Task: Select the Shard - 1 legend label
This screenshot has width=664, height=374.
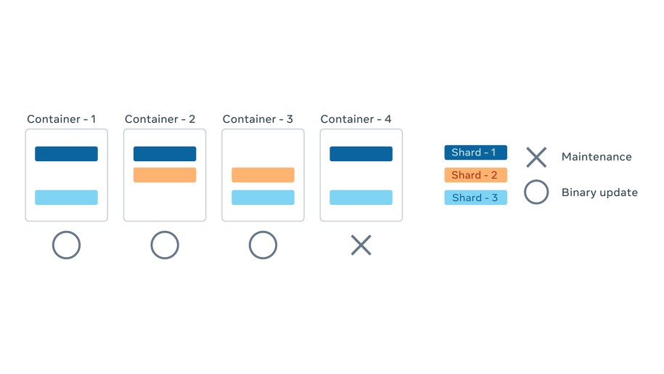Action: [475, 153]
